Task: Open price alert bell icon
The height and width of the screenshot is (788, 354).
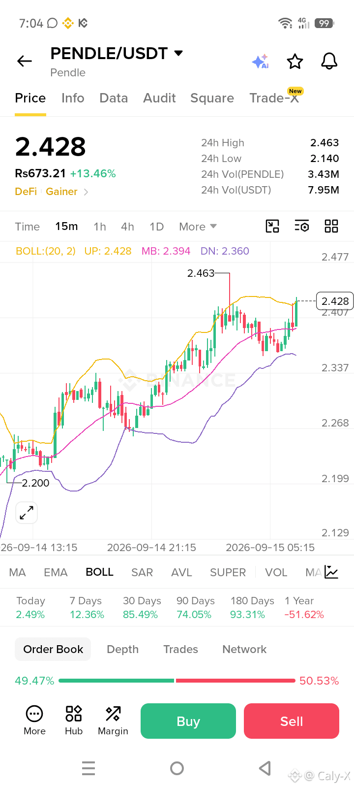Action: coord(329,62)
